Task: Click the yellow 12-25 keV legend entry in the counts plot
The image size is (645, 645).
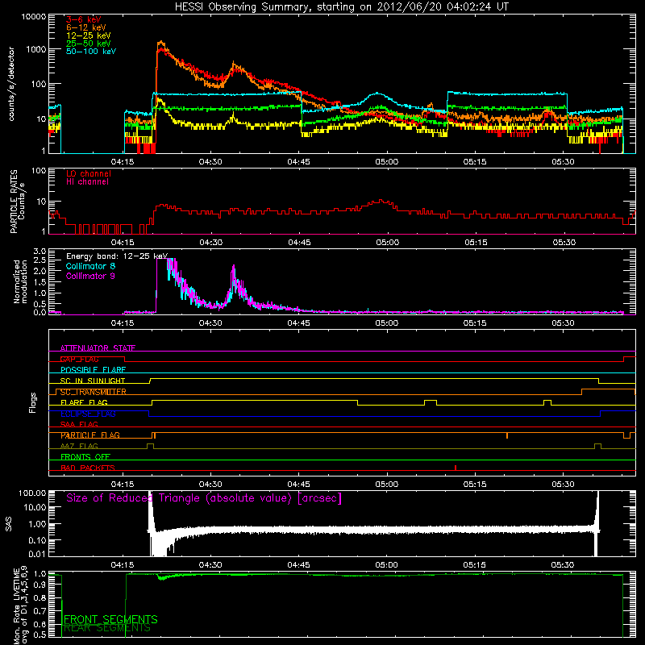Action: click(89, 35)
